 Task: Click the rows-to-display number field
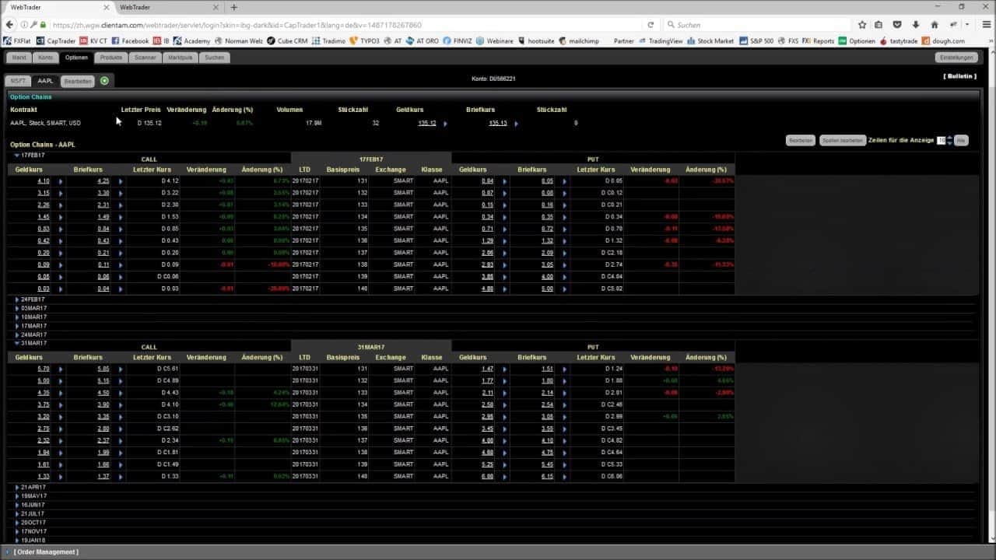click(x=941, y=141)
